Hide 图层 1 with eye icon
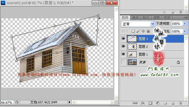The image size is (189, 107). (123, 54)
